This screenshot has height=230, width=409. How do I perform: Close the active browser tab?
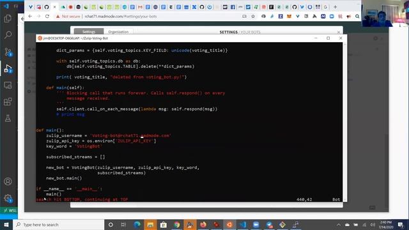tap(54, 7)
